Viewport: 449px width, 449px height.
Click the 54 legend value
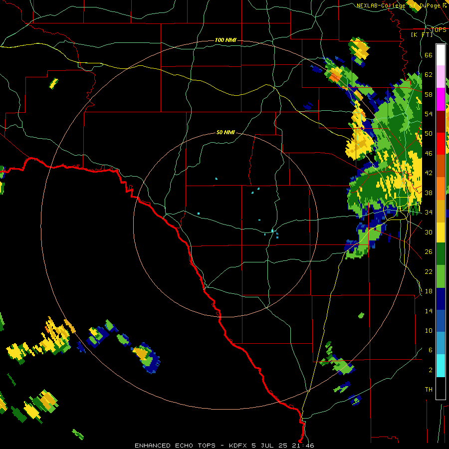pos(429,114)
